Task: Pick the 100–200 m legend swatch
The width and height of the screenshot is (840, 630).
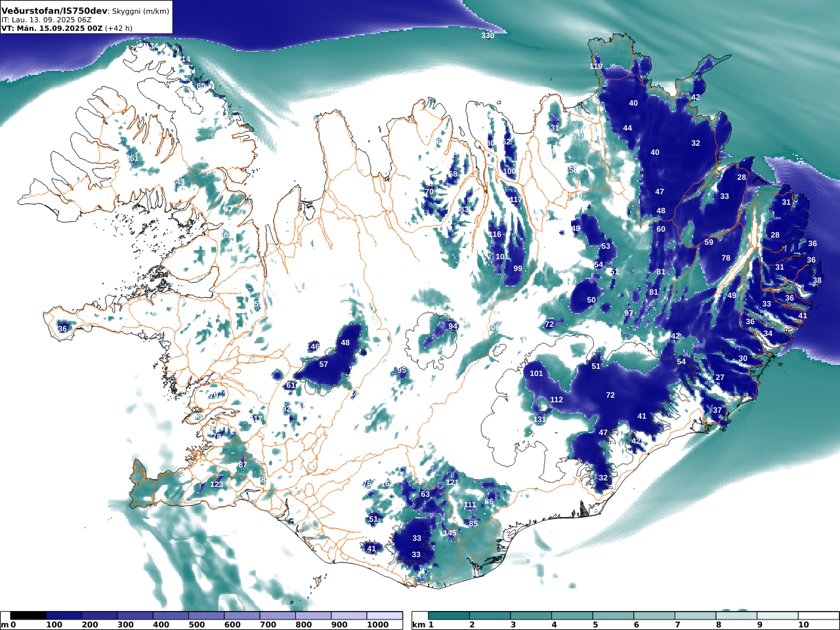Action: (64, 616)
